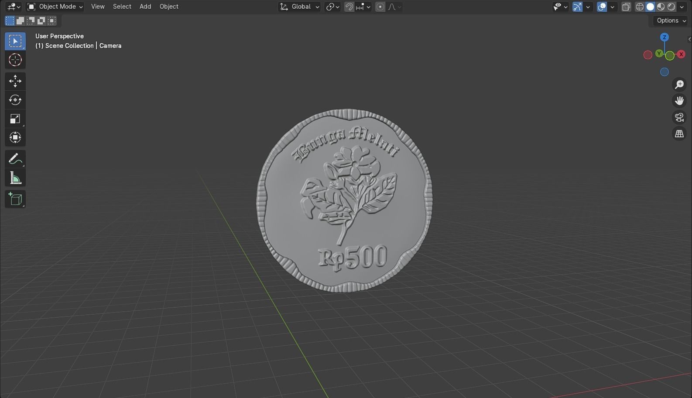This screenshot has width=692, height=398.
Task: Activate the 3D Cursor tool
Action: [x=15, y=60]
